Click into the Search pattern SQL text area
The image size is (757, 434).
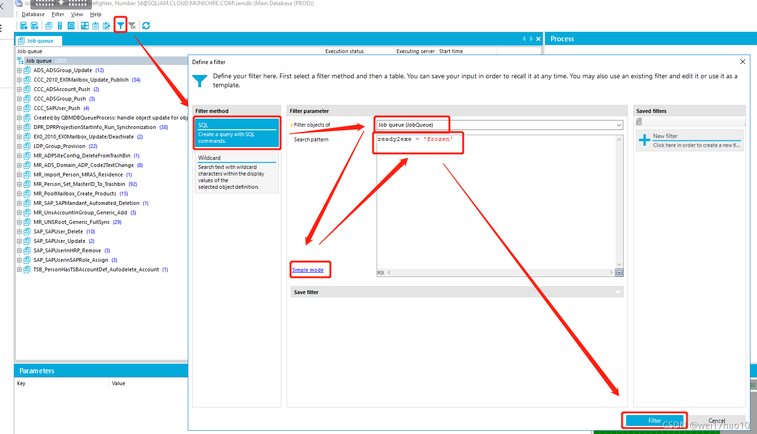pos(496,202)
